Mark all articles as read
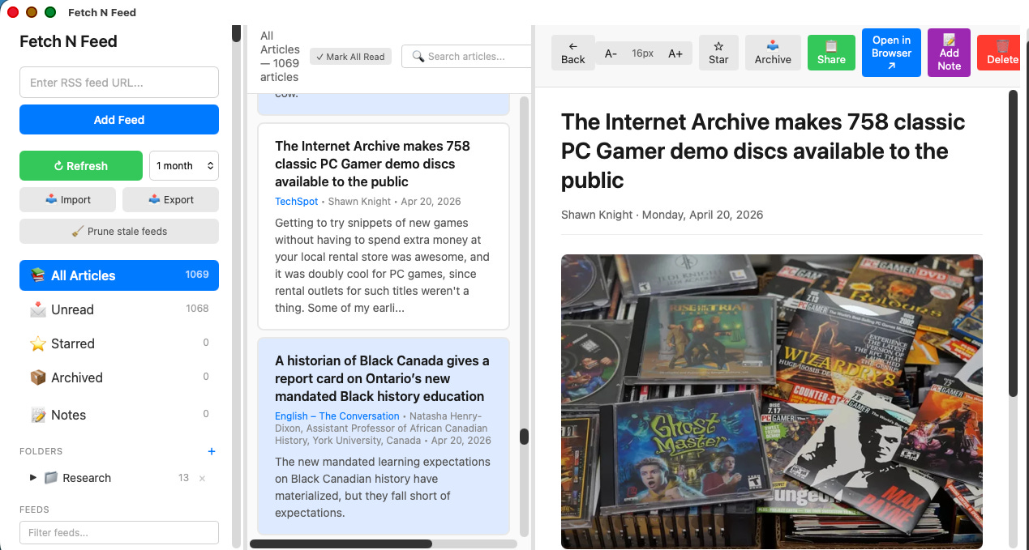Viewport: 1029px width, 550px height. click(351, 57)
